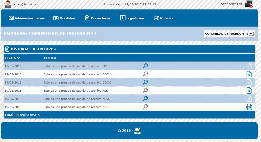Screen dimensions: 261x142
Task: Open Administrar avisos menu
Action: pyautogui.click(x=27, y=18)
